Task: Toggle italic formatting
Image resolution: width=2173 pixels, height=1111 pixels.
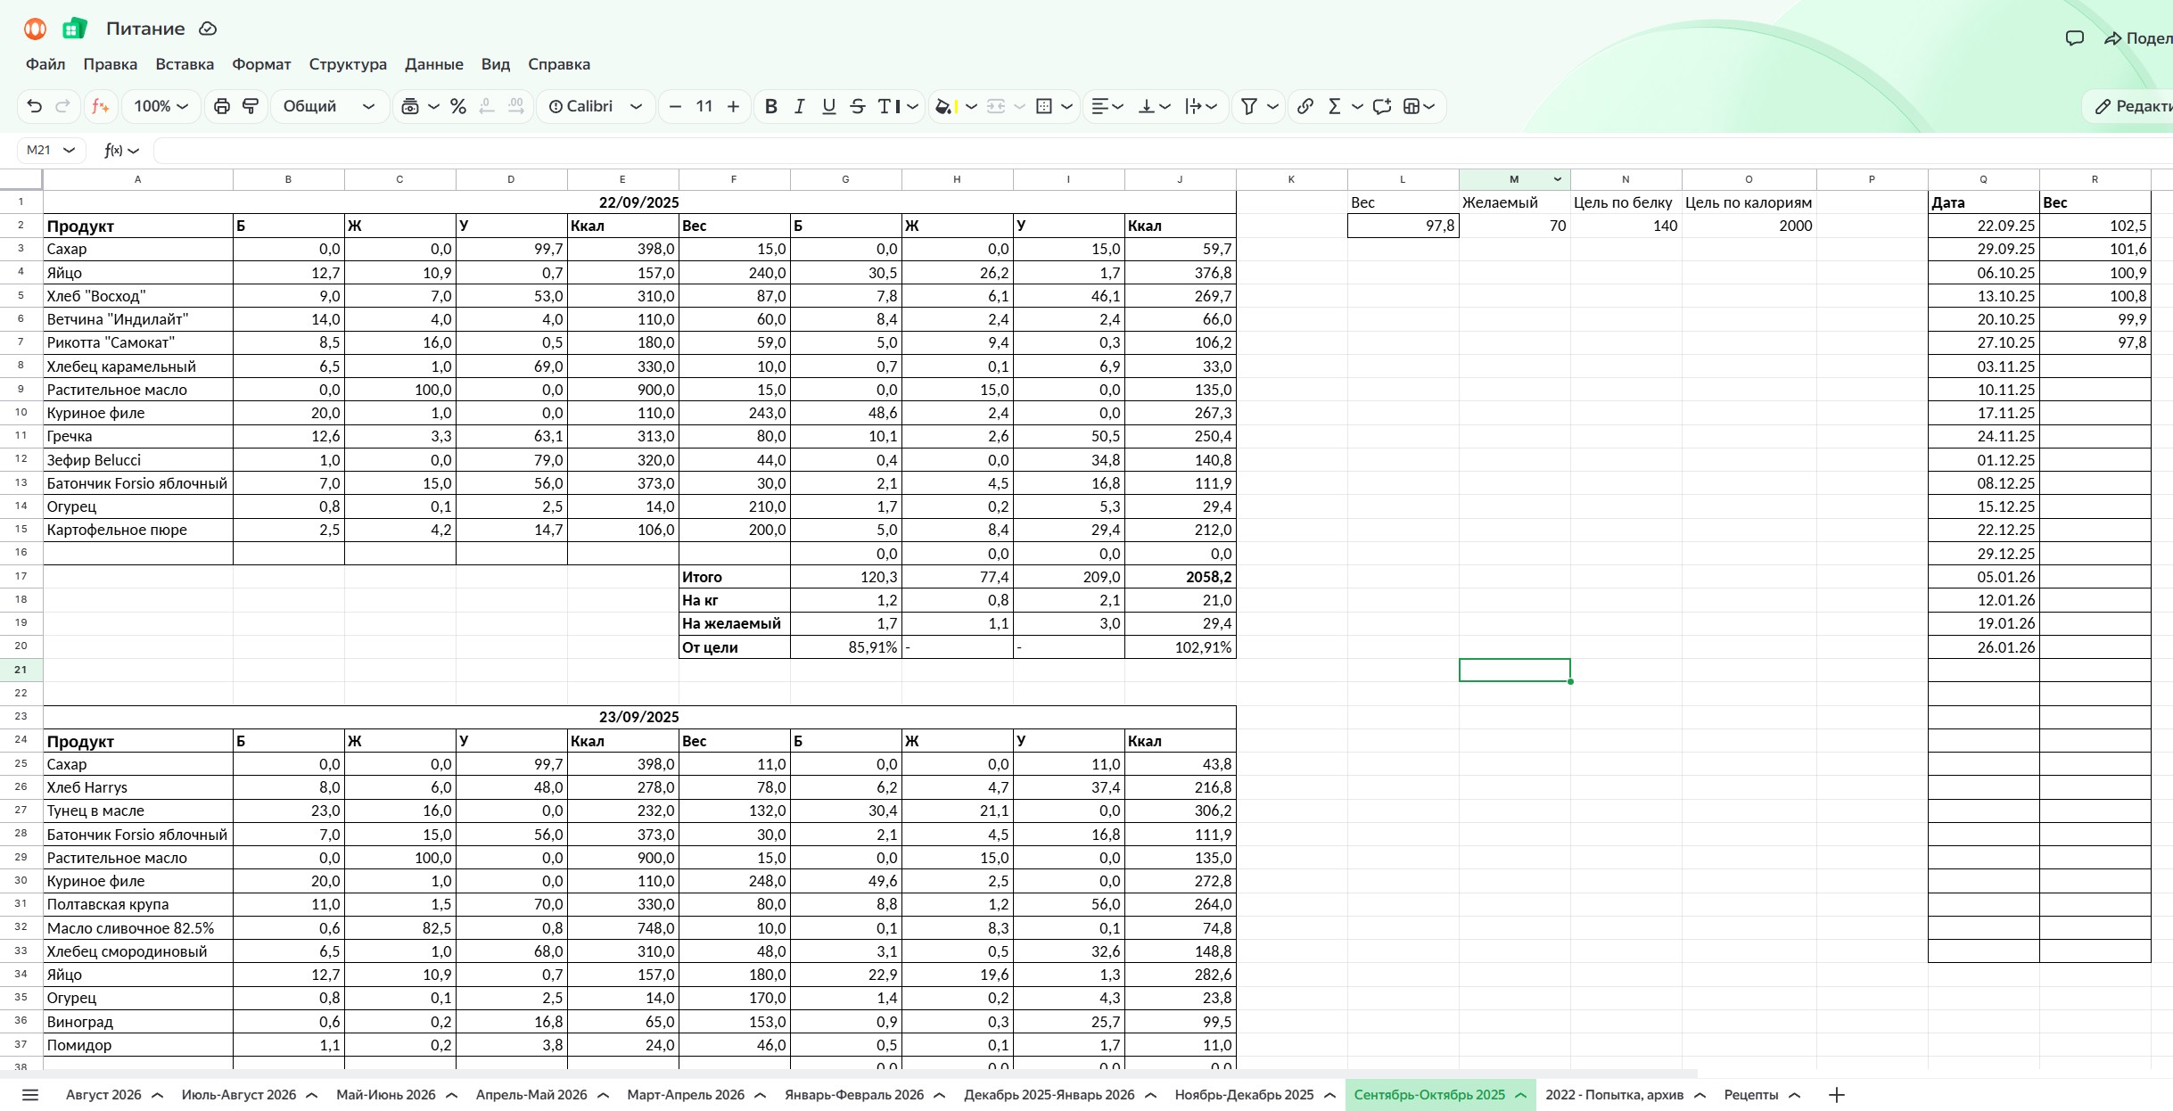Action: click(x=800, y=106)
